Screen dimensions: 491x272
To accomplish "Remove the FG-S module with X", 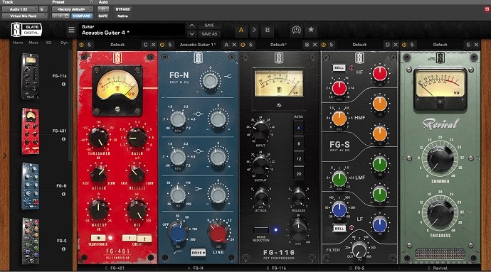I will [396, 45].
